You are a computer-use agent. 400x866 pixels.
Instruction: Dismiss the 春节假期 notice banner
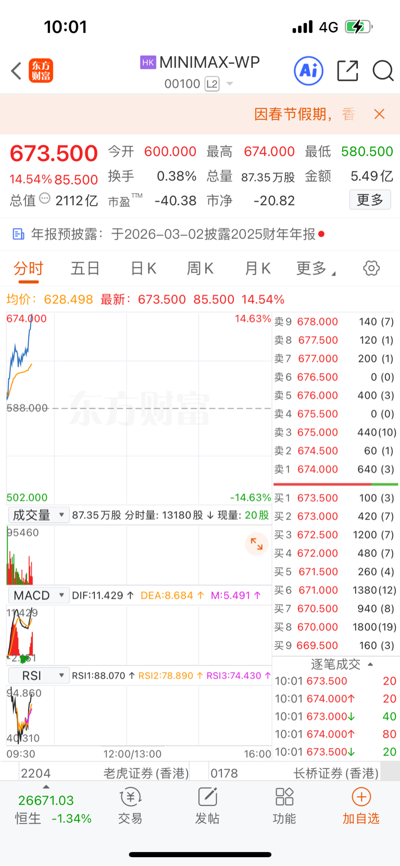380,114
